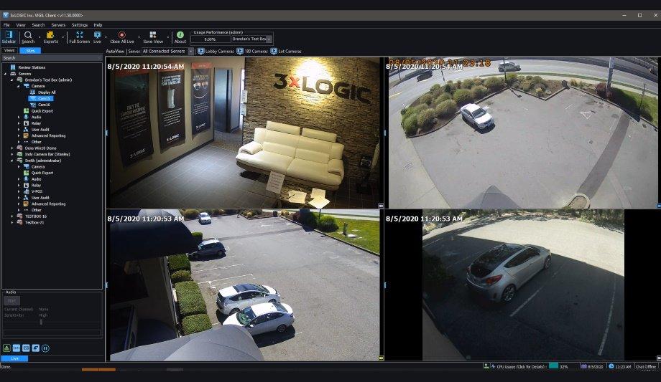Select Advanced Reporting under Brendan's Test Box

pos(48,136)
